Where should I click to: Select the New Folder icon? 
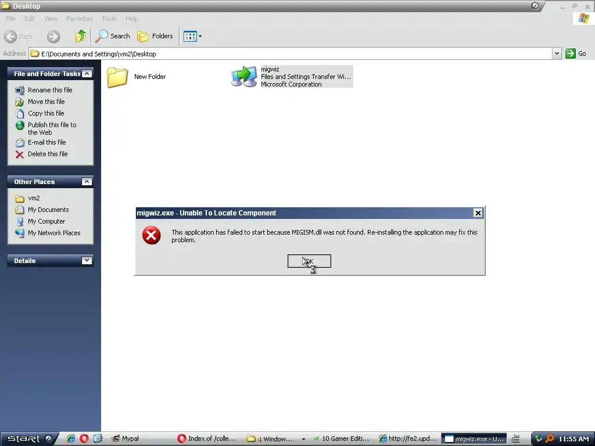tap(117, 77)
